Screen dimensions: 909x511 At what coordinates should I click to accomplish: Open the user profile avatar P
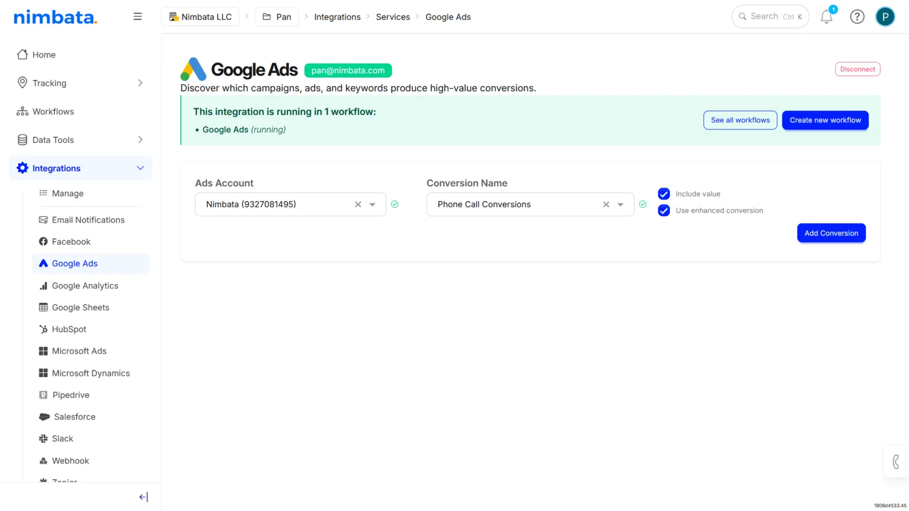tap(885, 16)
